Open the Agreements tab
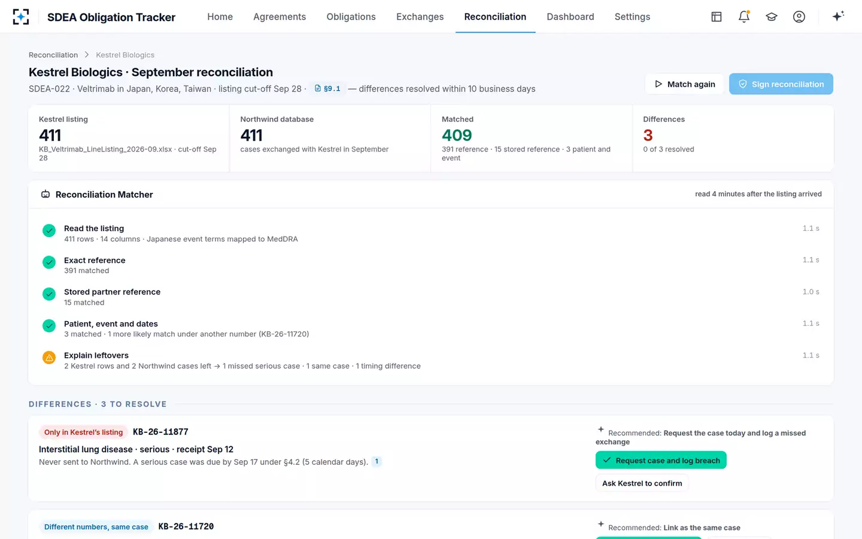 [x=280, y=17]
